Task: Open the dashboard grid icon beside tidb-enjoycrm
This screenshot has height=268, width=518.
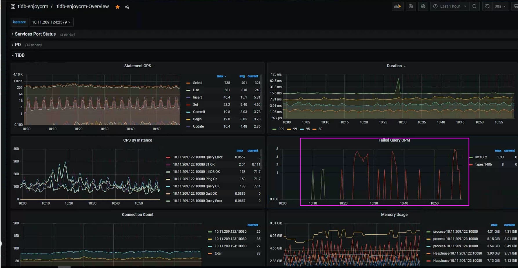Action: (13, 7)
